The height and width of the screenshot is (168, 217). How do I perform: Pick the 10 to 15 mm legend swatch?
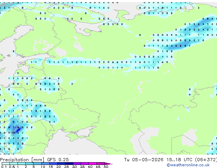[x=45, y=164]
